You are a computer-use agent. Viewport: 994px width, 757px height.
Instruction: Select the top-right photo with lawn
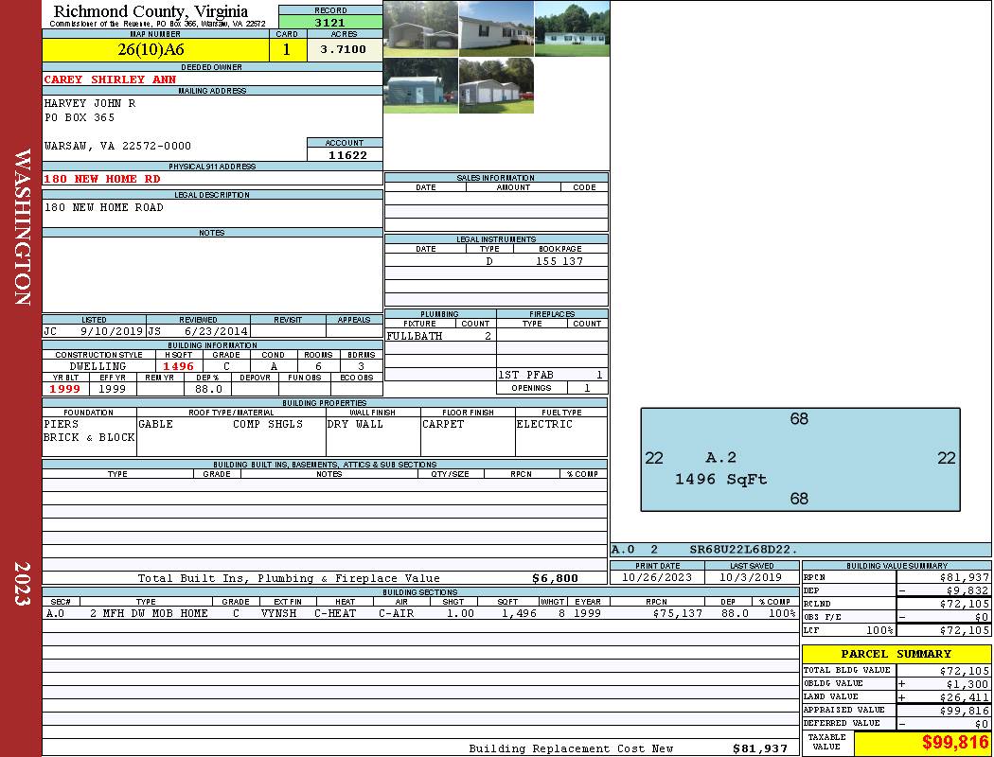pos(572,28)
